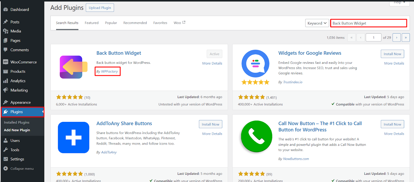Screen dimensions: 414x182
Task: Click the Back Button Widget plugin icon
Action: tap(73, 67)
